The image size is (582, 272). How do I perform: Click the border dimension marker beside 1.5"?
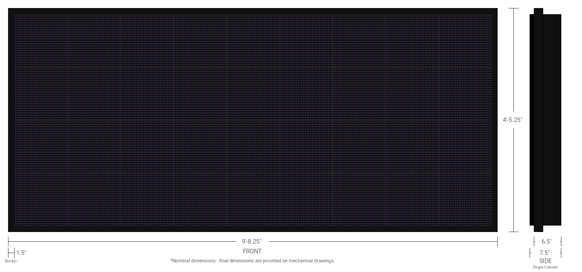(11, 253)
